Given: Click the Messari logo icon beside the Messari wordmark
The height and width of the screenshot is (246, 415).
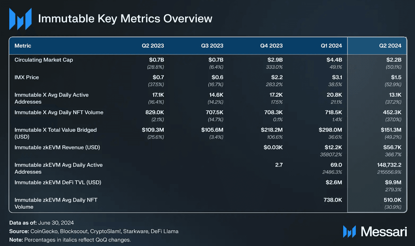Looking at the screenshot, I should (x=349, y=231).
